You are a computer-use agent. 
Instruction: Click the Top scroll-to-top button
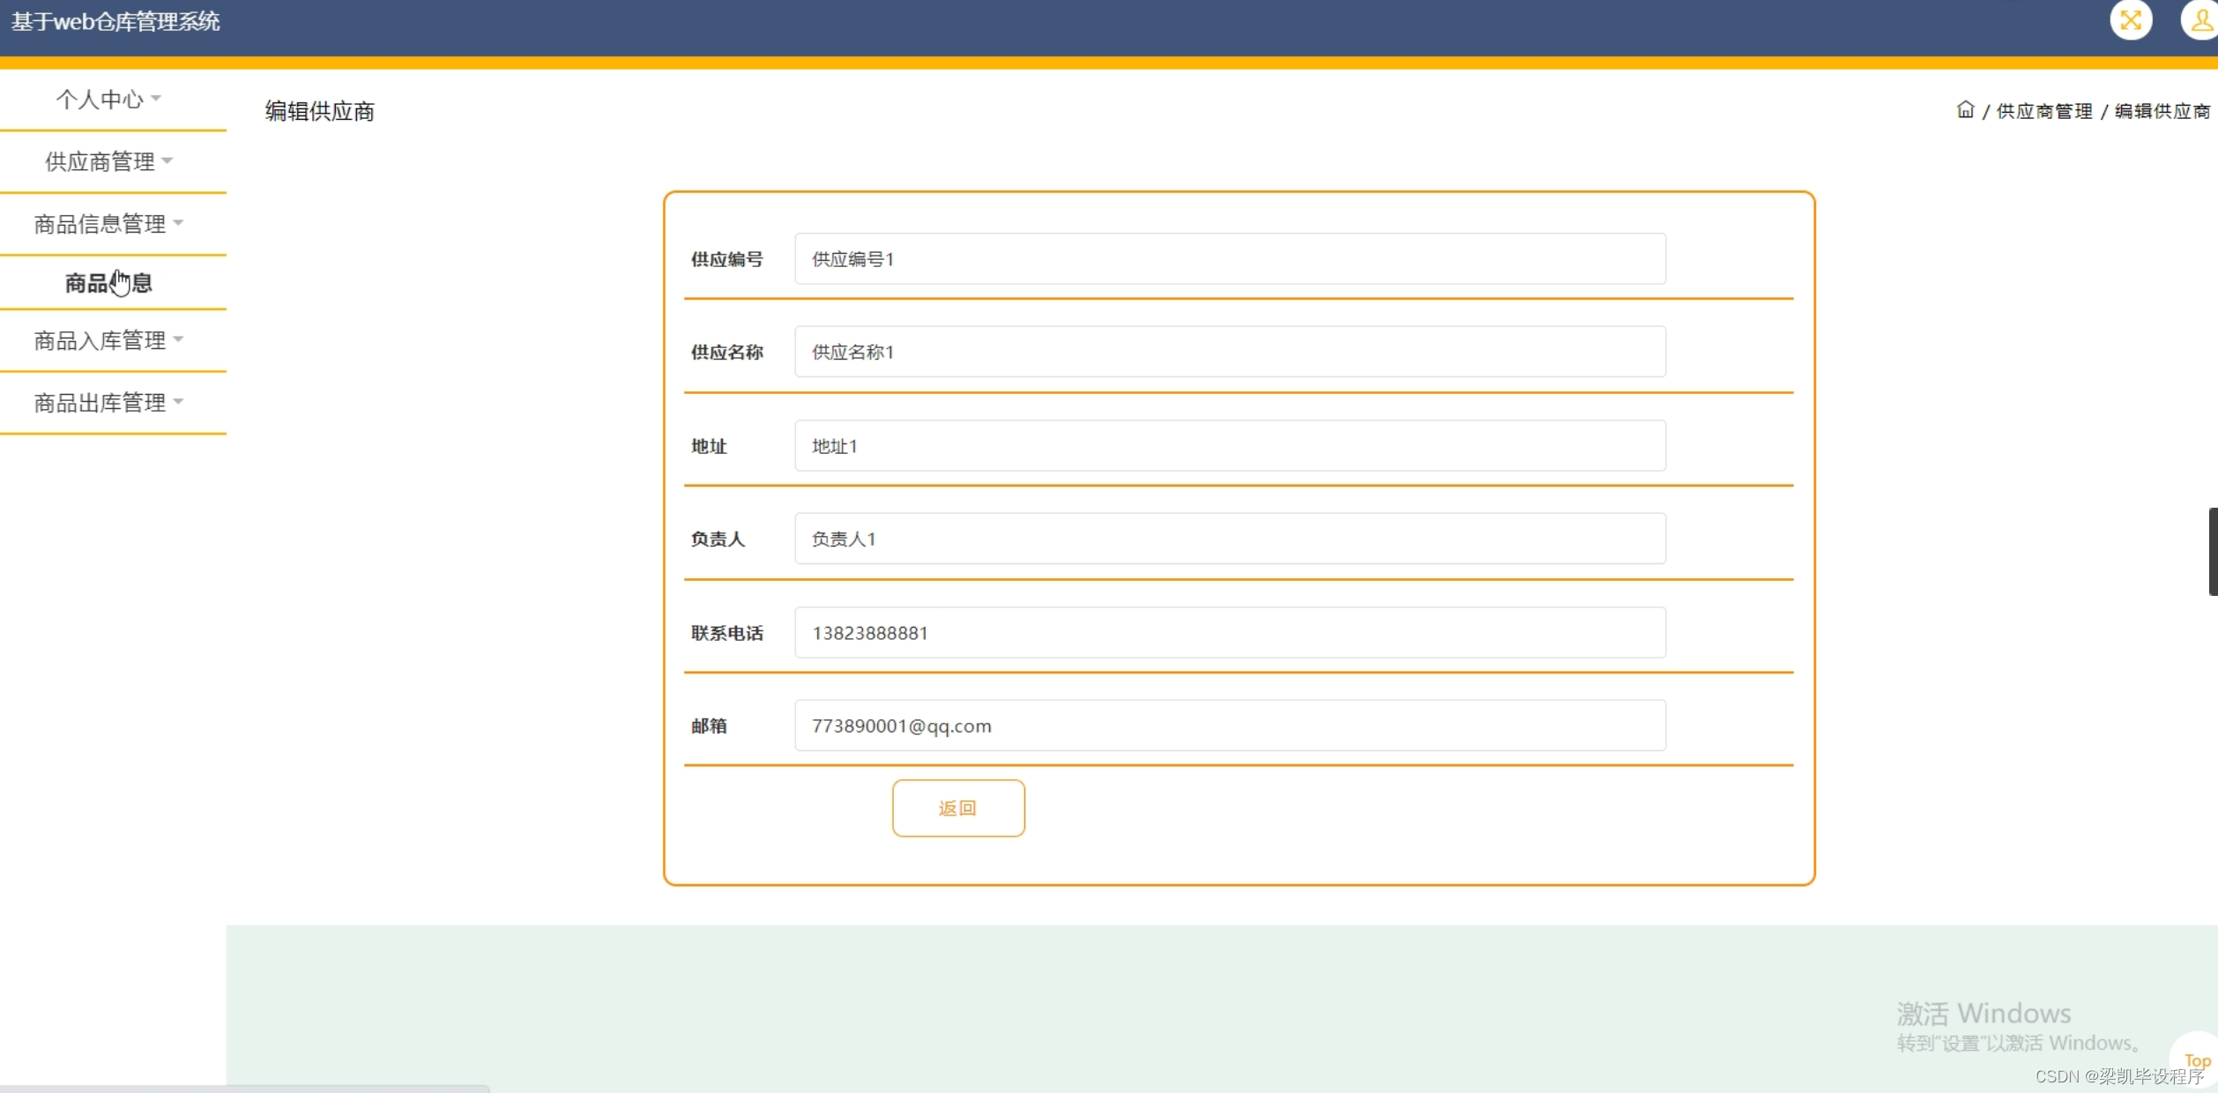2197,1060
